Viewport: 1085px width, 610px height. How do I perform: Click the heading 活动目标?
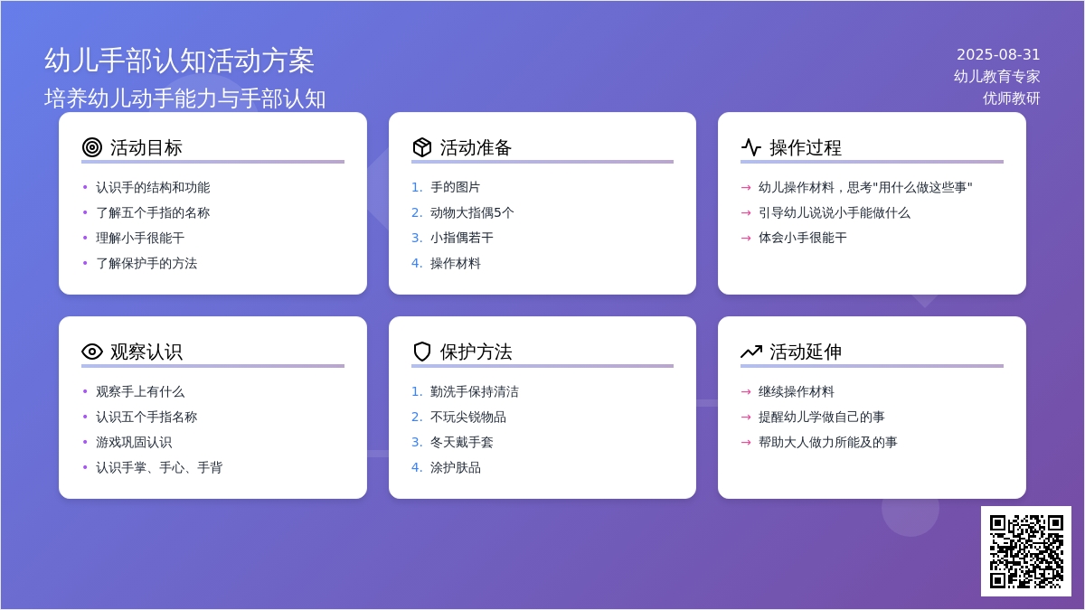[x=146, y=147]
